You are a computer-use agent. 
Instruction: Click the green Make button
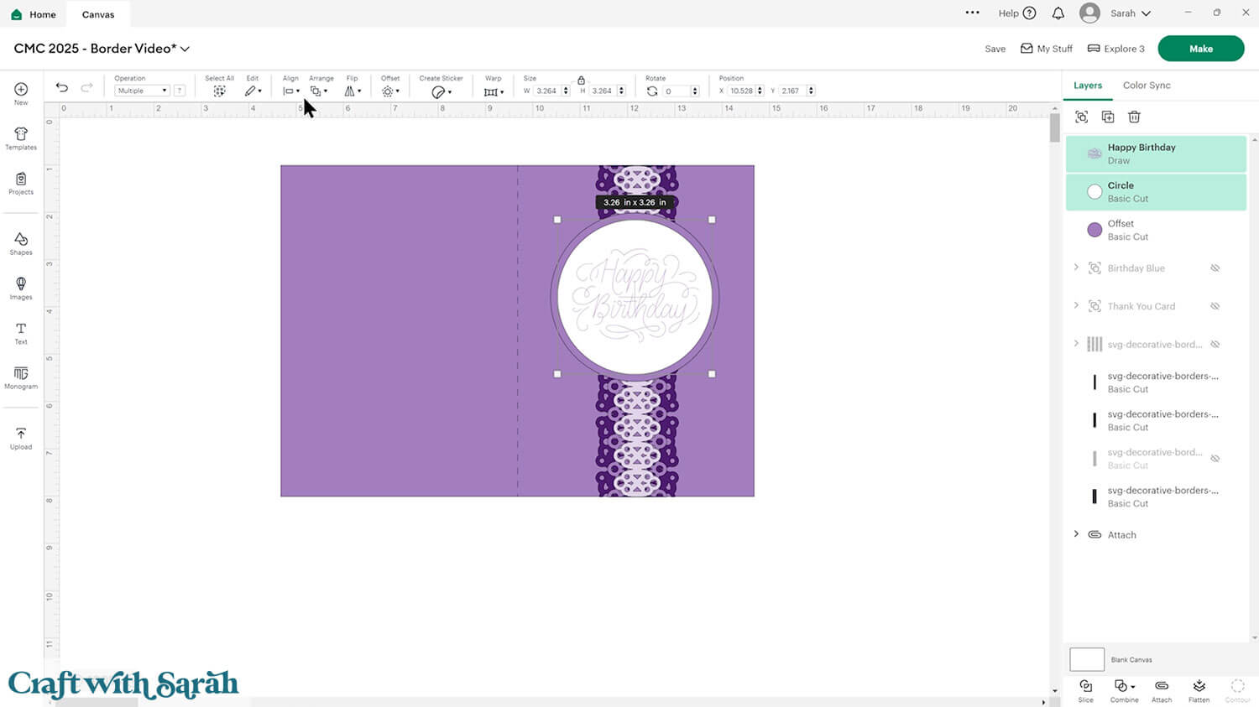(x=1200, y=49)
